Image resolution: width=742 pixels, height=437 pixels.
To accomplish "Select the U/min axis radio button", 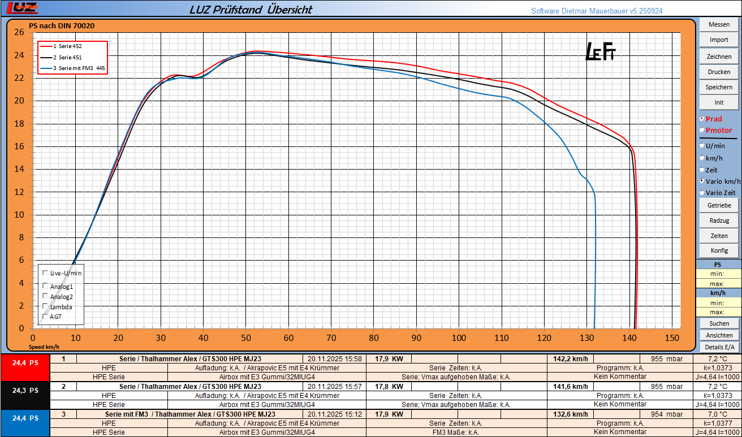I will pyautogui.click(x=702, y=146).
